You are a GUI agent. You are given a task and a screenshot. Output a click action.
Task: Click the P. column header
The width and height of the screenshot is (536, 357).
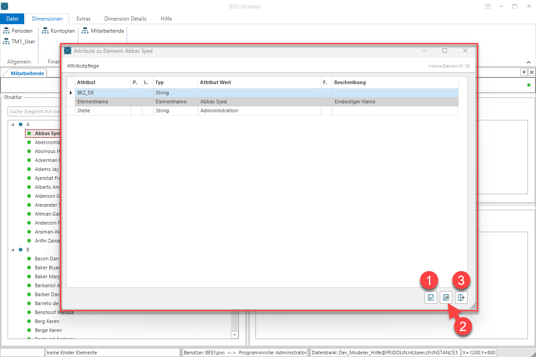coord(136,82)
